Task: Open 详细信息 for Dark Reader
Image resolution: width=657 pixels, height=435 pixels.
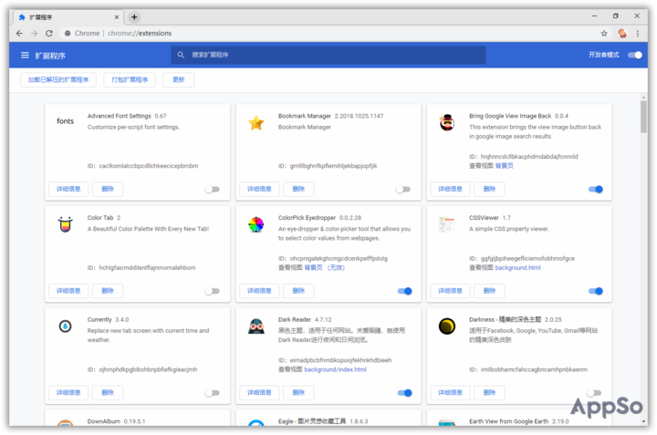Action: tap(259, 392)
